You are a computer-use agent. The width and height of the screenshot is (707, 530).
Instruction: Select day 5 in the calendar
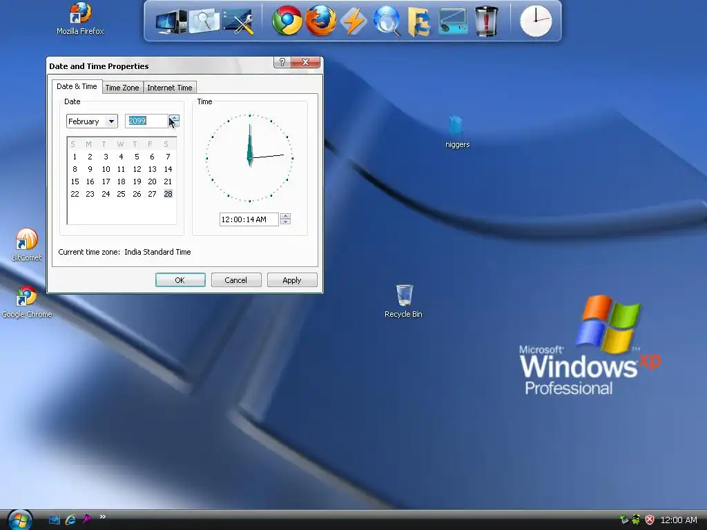tap(137, 157)
